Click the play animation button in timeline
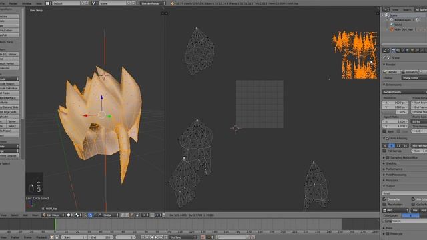The height and width of the screenshot is (240, 427). click(156, 237)
